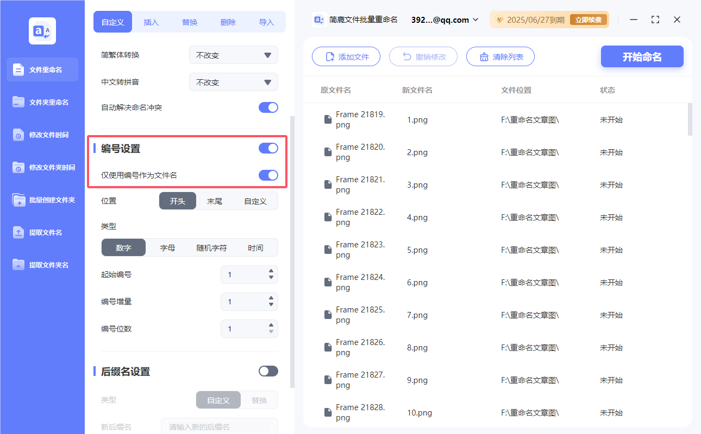
Task: Click 清除列表 to clear the file list
Action: [x=500, y=56]
